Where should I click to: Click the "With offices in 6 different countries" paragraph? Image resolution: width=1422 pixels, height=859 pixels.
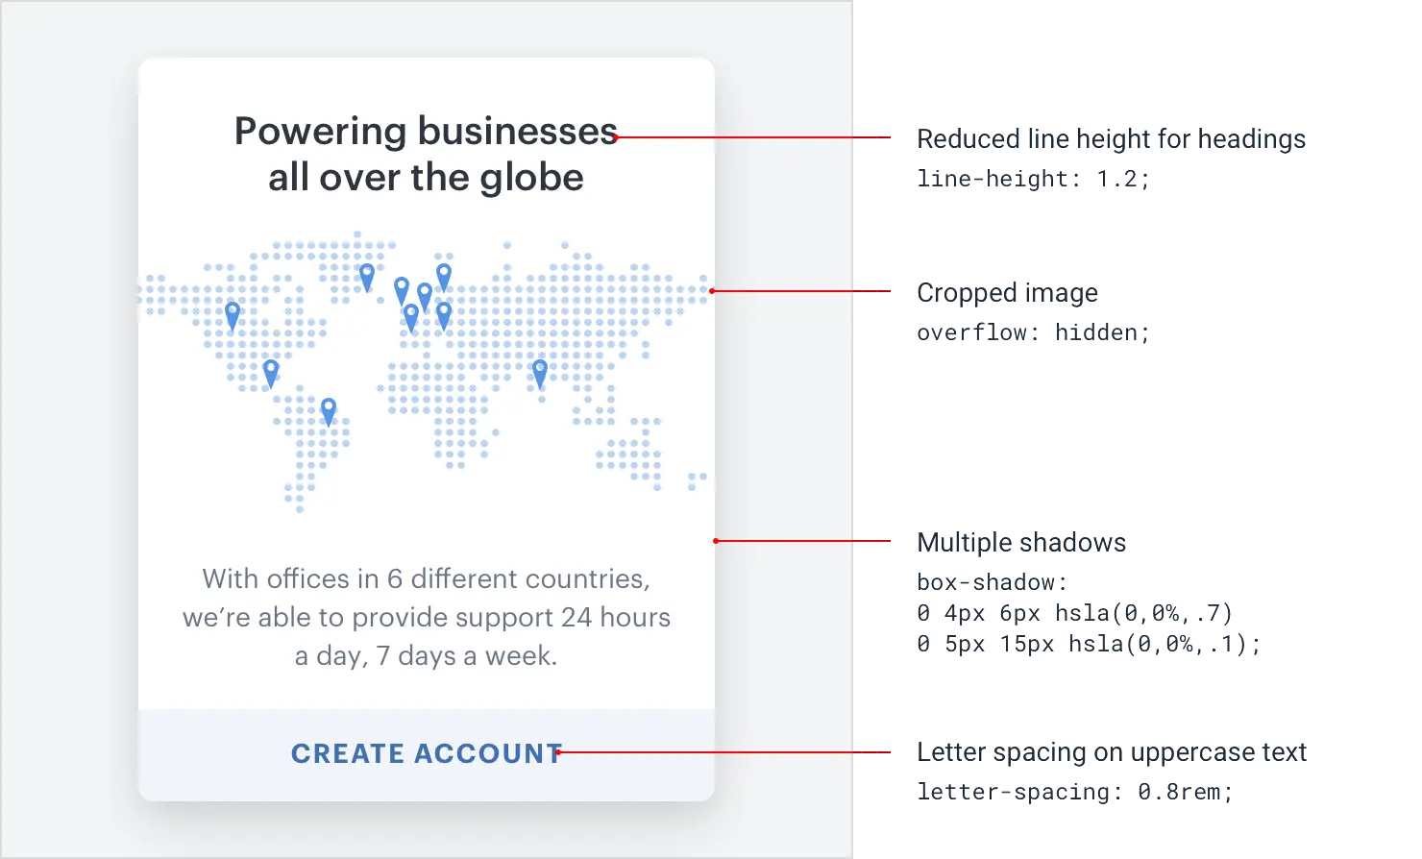pos(427,617)
